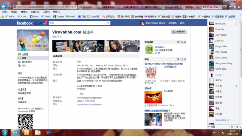Click the Keelung Rd. Taipei address link

(102, 65)
